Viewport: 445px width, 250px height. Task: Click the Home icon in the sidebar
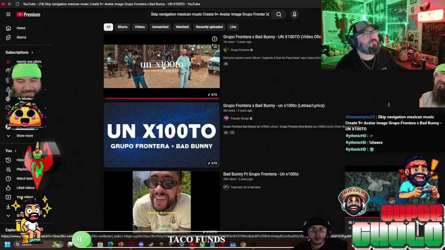pyautogui.click(x=8, y=28)
